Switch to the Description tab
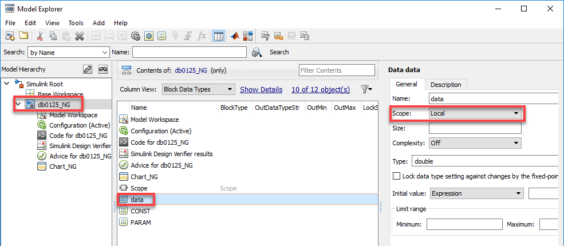This screenshot has height=246, width=564. tap(445, 85)
